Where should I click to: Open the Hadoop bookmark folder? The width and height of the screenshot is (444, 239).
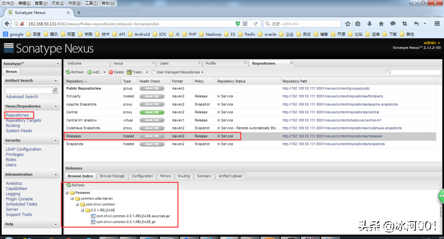coord(210,34)
